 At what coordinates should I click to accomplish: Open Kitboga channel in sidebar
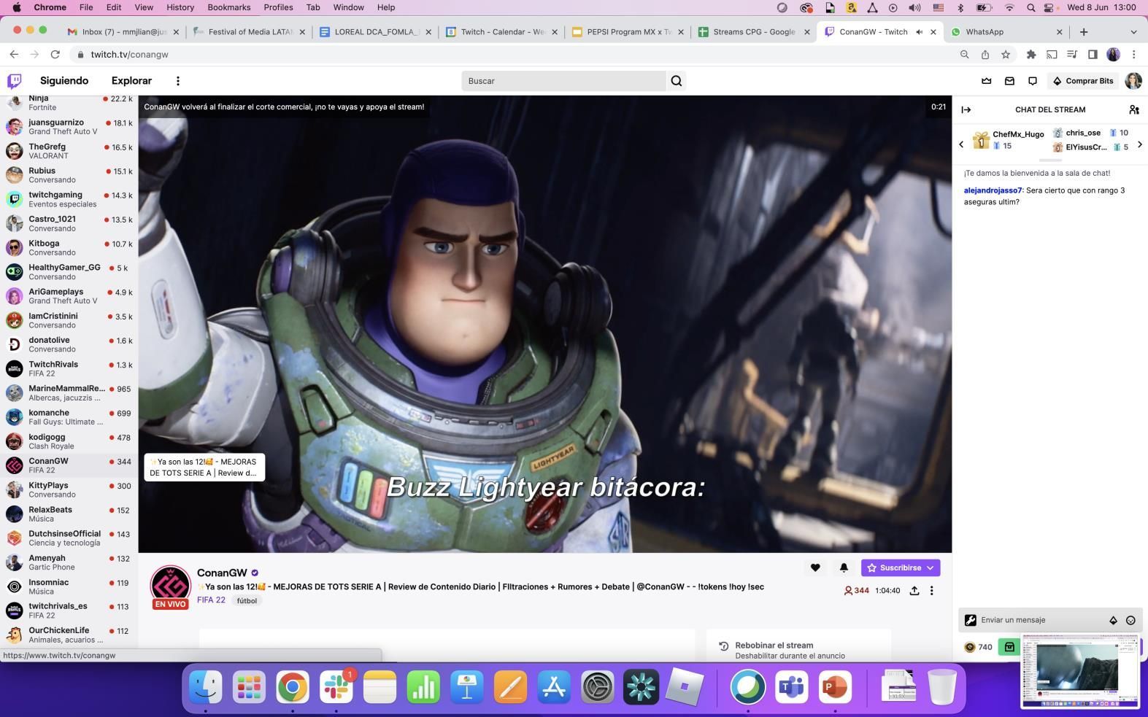click(69, 248)
